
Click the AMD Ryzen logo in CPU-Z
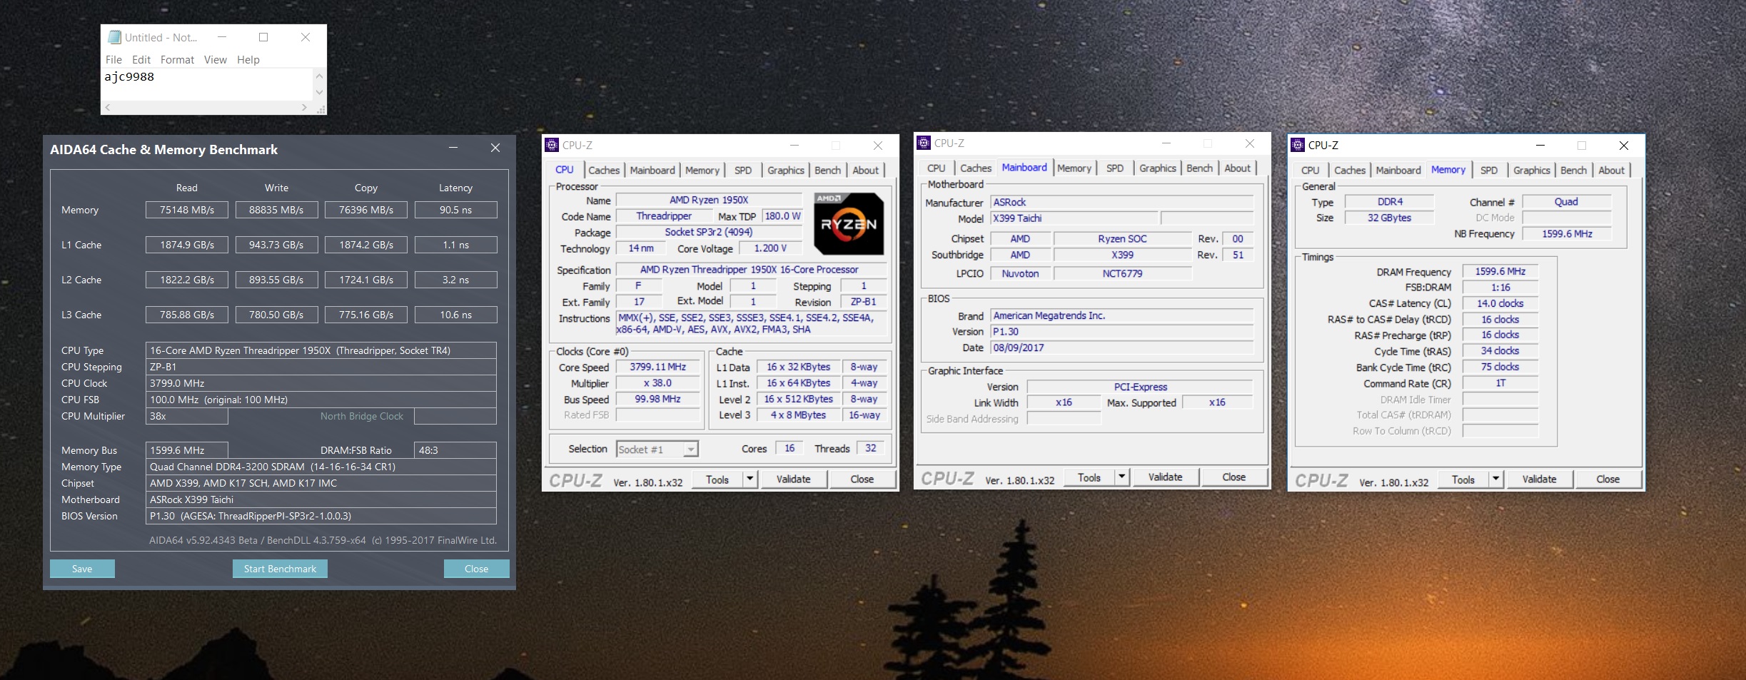point(849,224)
